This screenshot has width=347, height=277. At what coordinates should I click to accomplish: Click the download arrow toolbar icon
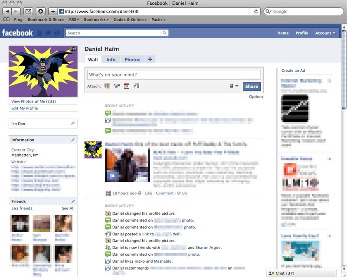[x=40, y=11]
